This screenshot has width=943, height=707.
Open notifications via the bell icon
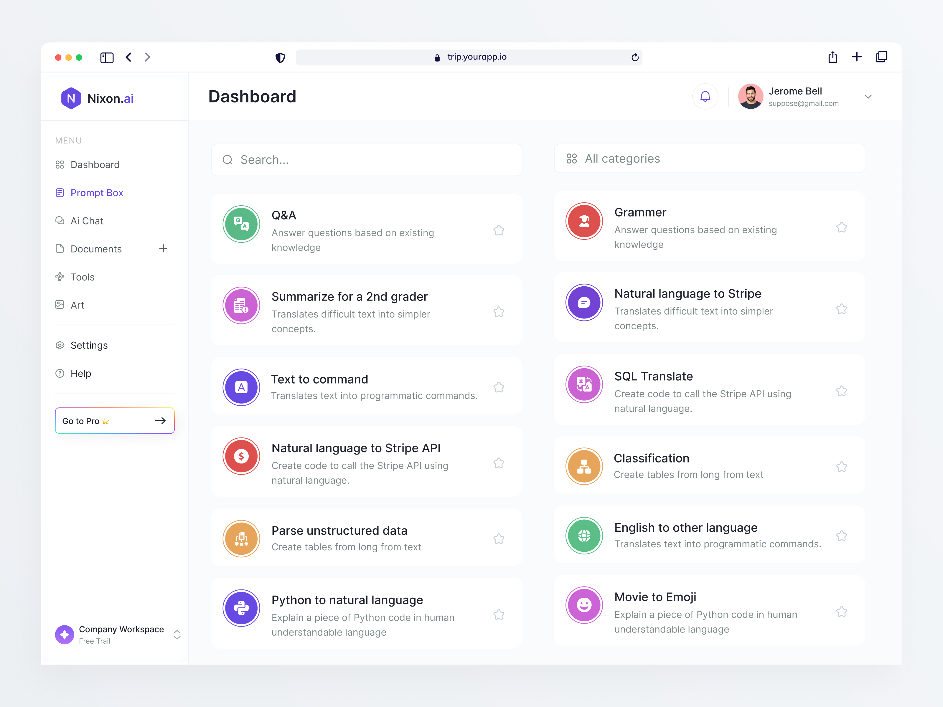pos(705,96)
